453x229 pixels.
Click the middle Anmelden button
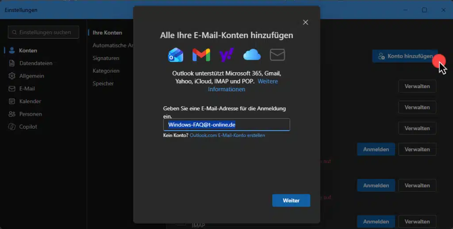(x=376, y=186)
